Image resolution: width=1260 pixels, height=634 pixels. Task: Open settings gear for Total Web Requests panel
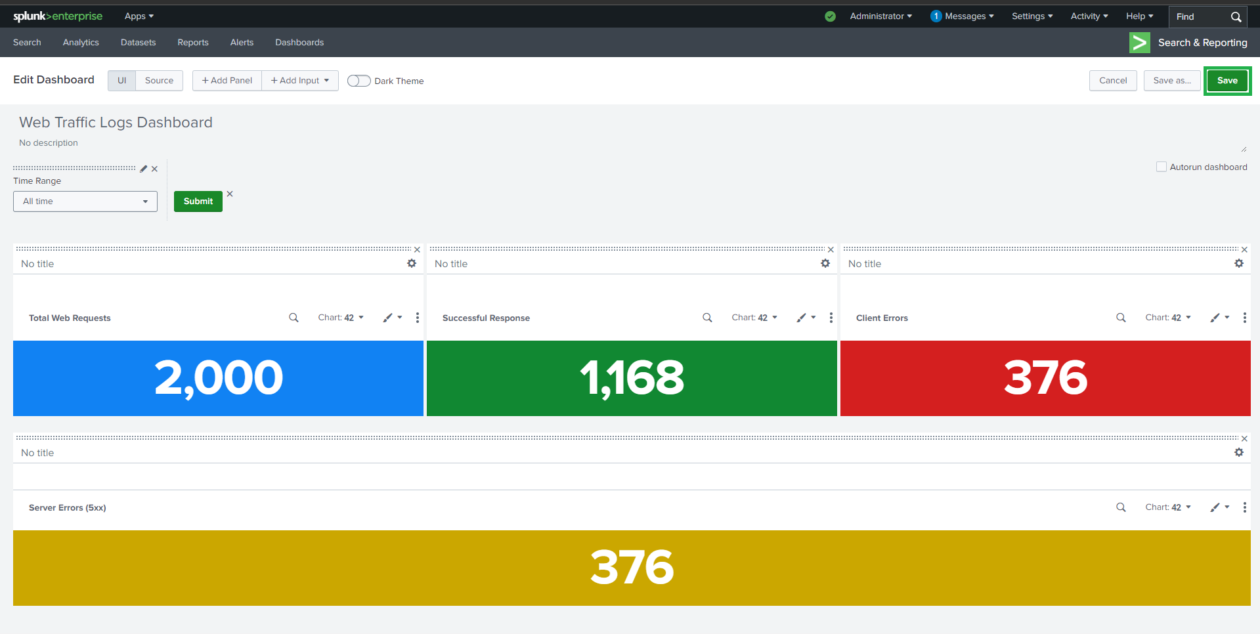pyautogui.click(x=412, y=263)
